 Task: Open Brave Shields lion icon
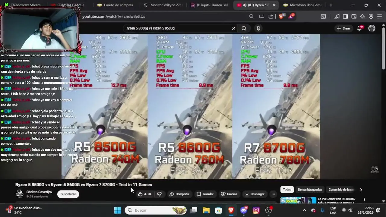point(281,17)
